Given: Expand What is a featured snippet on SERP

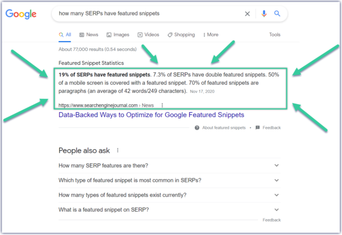Looking at the screenshot, I should click(169, 210).
